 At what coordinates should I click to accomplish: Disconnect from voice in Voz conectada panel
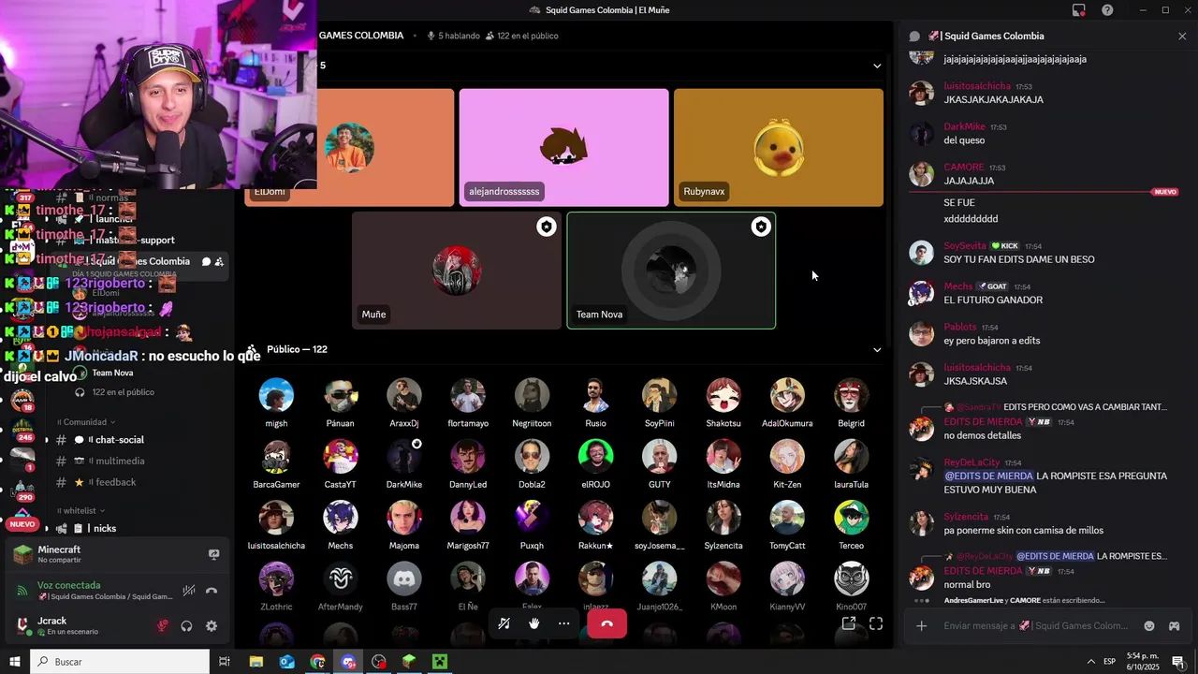(212, 591)
